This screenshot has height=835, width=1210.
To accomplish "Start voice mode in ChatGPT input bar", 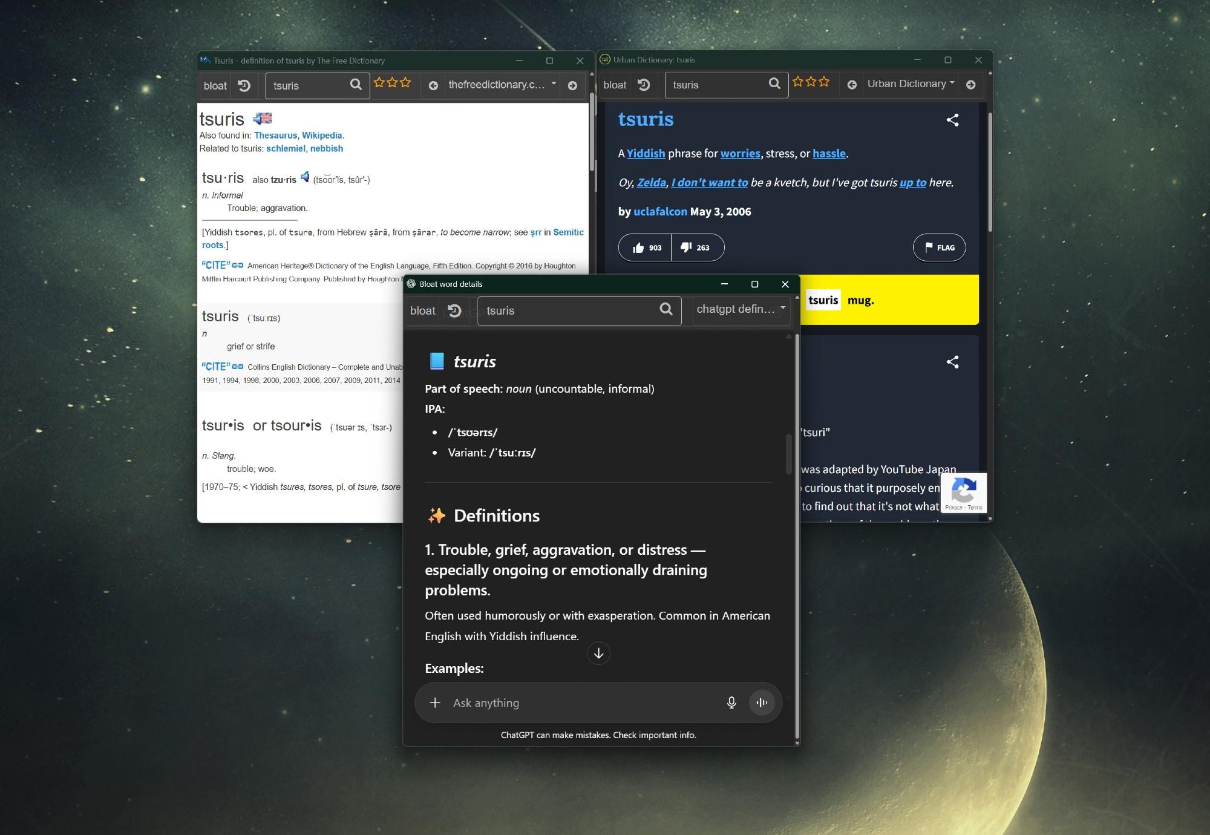I will point(762,702).
